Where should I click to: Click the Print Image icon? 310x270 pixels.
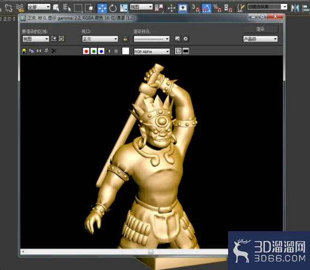[x=46, y=51]
